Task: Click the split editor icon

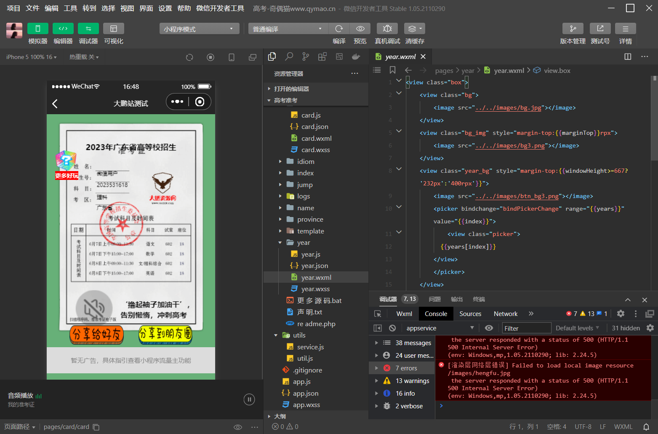Action: click(627, 56)
